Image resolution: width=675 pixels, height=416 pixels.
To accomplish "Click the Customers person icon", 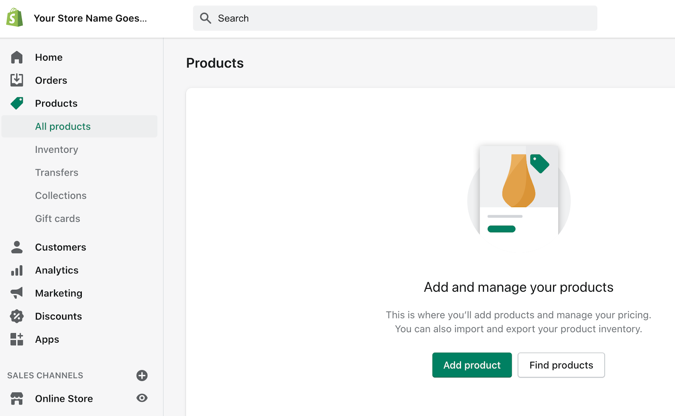I will coord(17,247).
